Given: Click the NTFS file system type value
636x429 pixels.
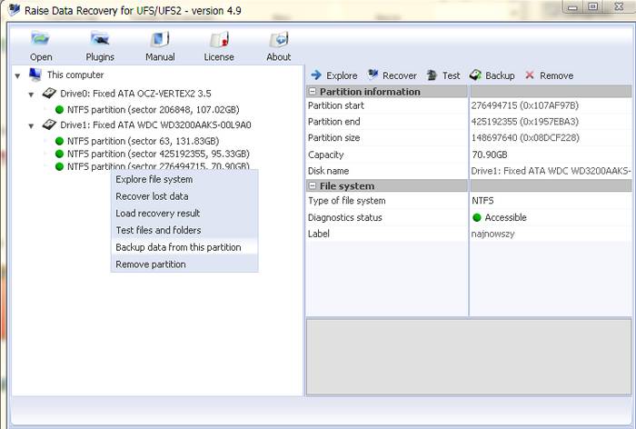Looking at the screenshot, I should coord(482,201).
